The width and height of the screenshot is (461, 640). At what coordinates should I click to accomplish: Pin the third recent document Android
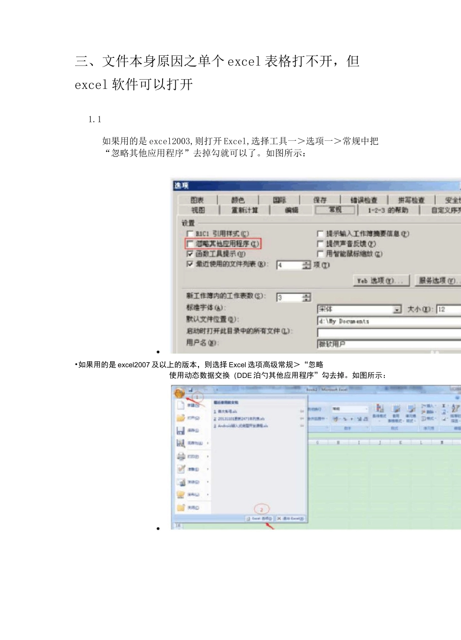point(302,425)
